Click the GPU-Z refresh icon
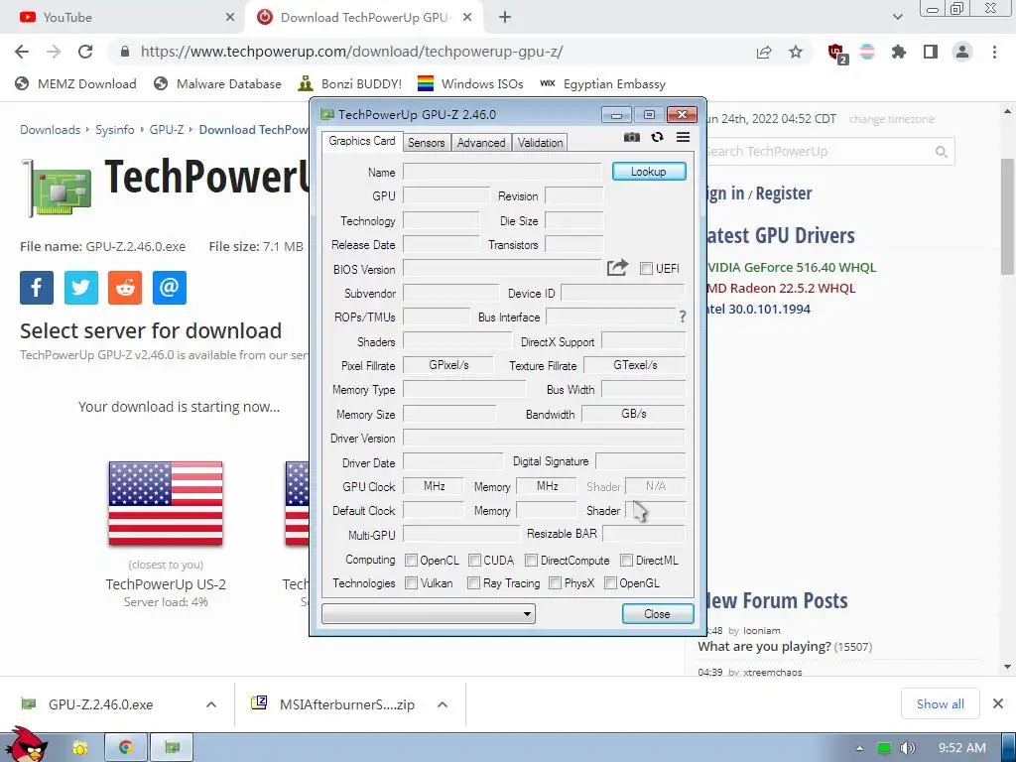 pyautogui.click(x=657, y=137)
